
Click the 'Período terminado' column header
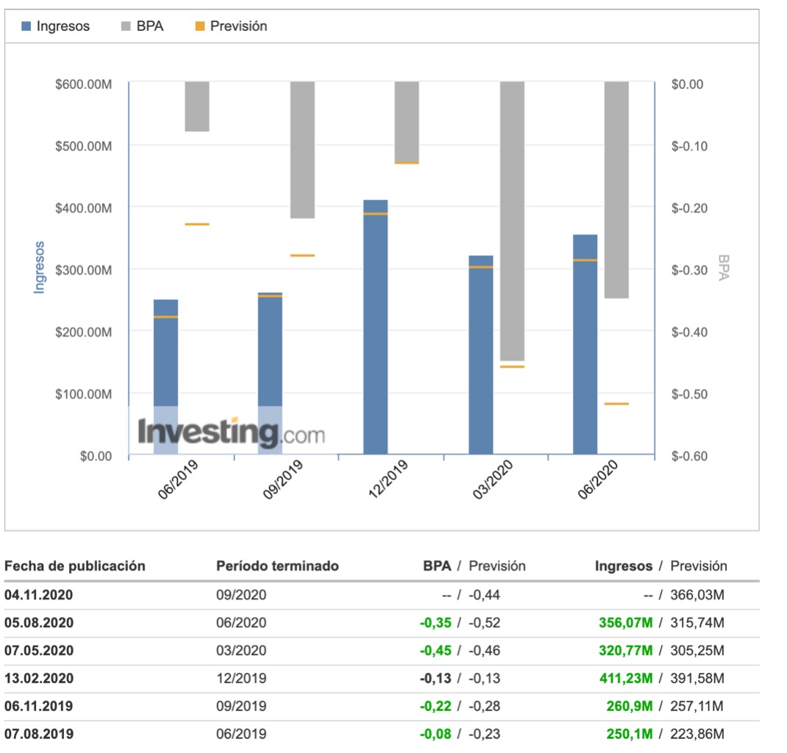tap(277, 566)
